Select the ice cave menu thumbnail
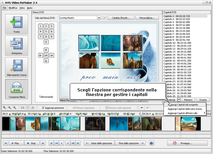Viewport: 213px width, 154px height. point(89,43)
